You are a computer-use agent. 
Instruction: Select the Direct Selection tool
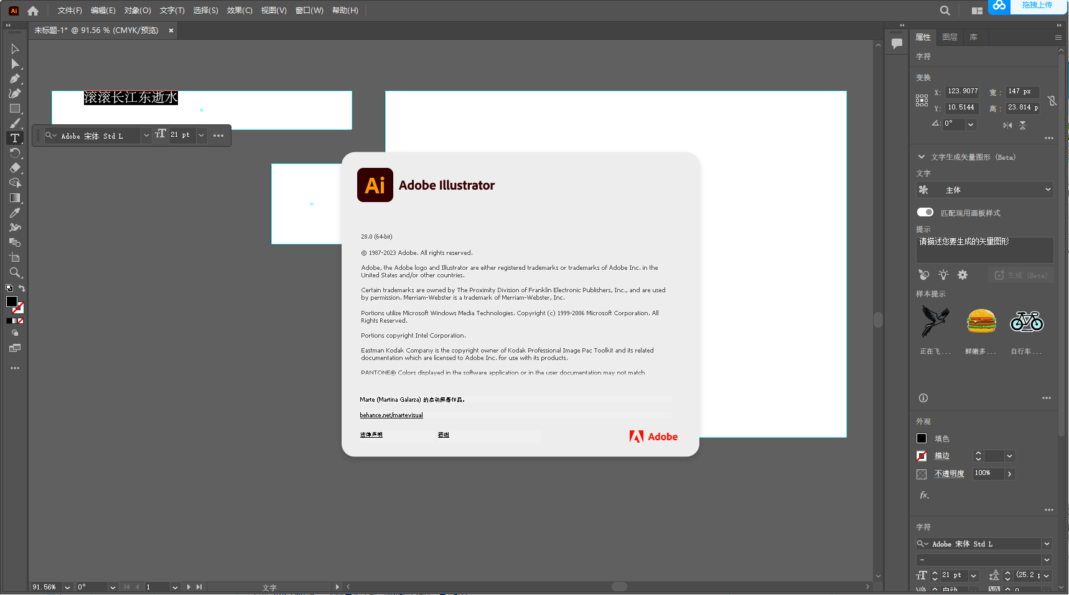coord(15,63)
